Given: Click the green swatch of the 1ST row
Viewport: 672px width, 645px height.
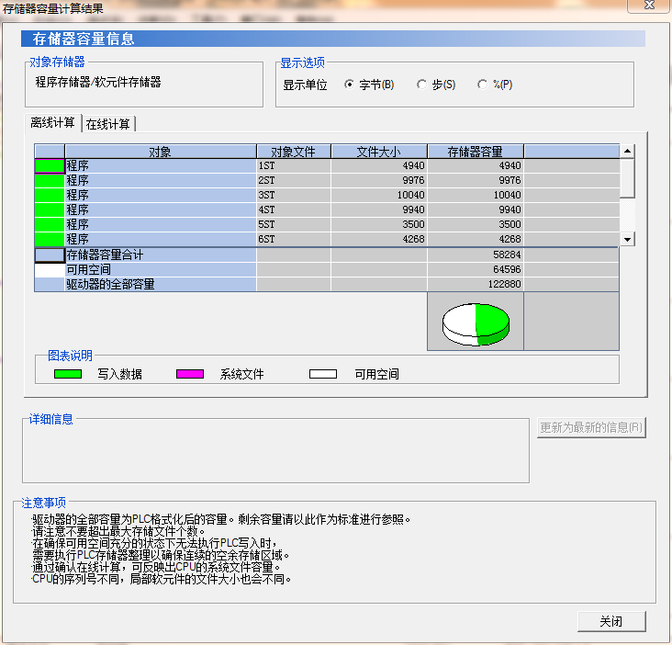Looking at the screenshot, I should point(50,165).
